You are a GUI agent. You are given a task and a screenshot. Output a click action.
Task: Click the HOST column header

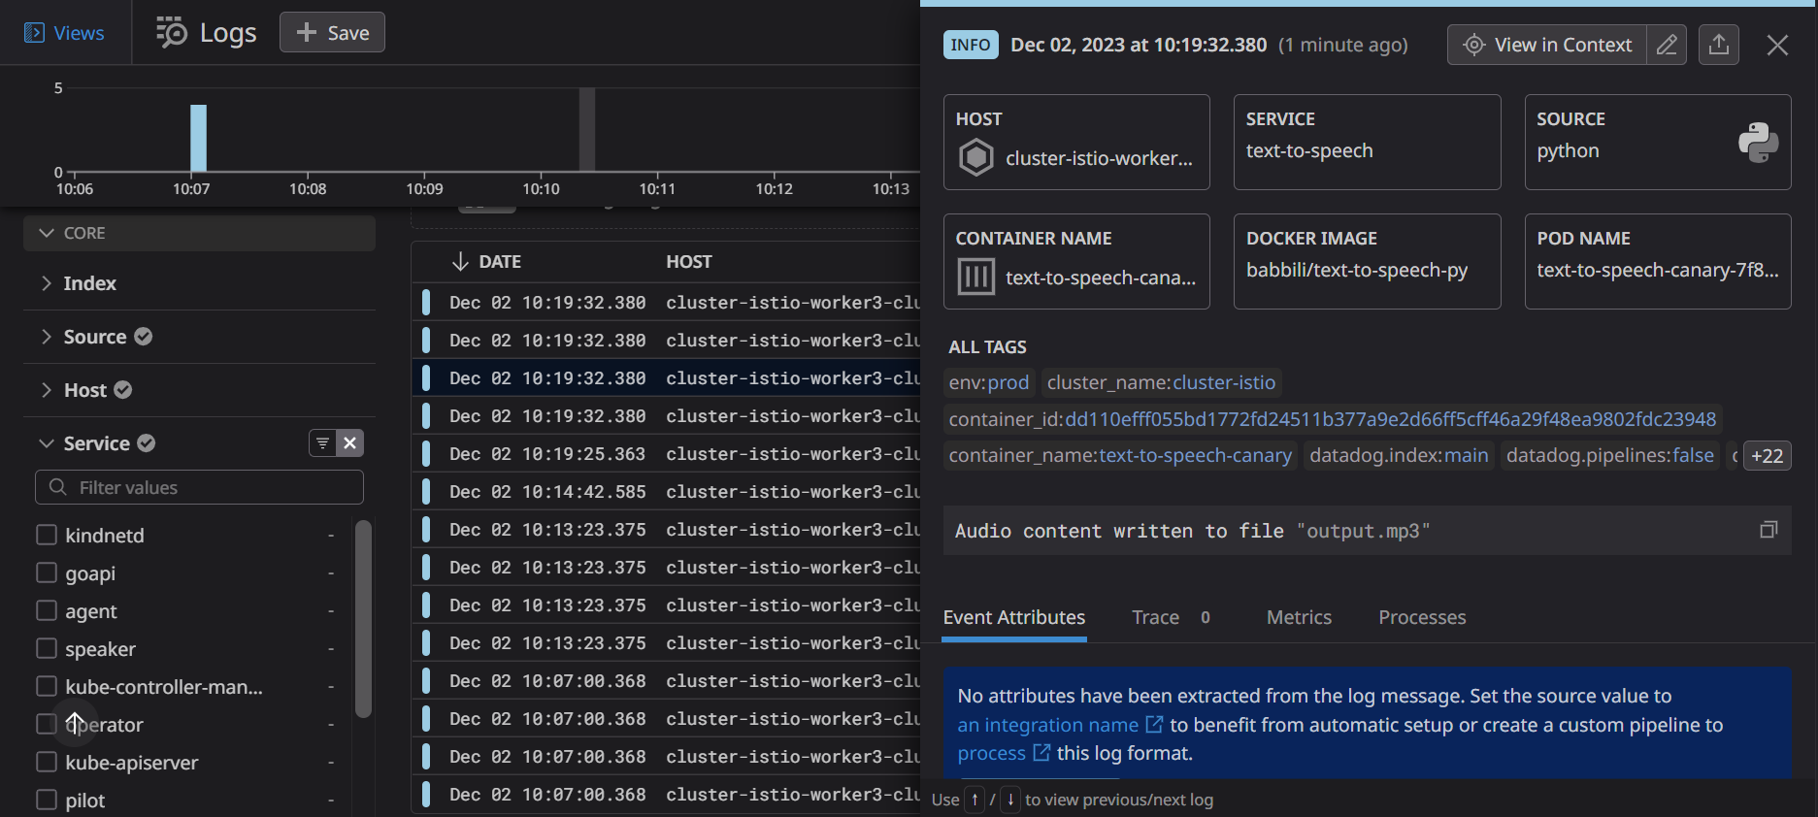click(688, 261)
